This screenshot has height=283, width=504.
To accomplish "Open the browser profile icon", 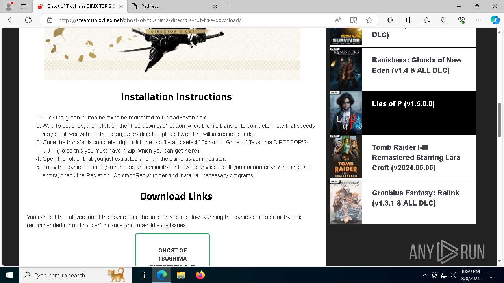I will (9, 6).
